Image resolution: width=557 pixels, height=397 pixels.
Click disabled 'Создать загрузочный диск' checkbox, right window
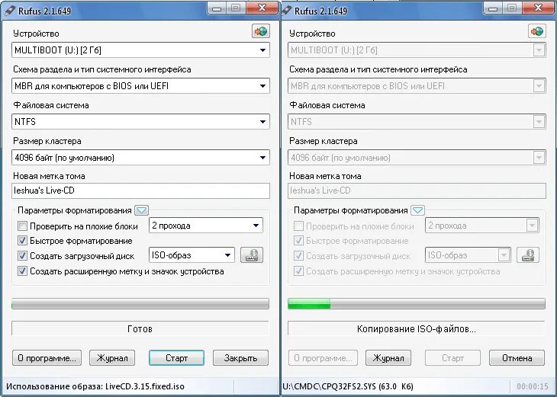(x=299, y=255)
